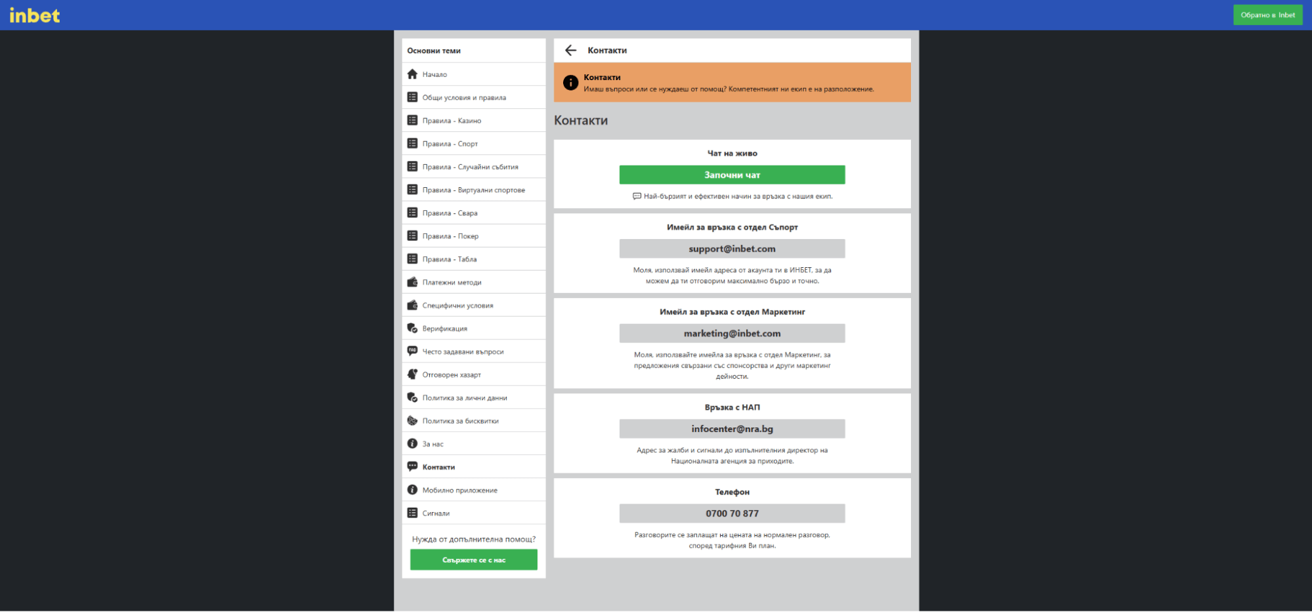Click wallet icon beside Специфични условия
This screenshot has width=1312, height=612.
412,305
